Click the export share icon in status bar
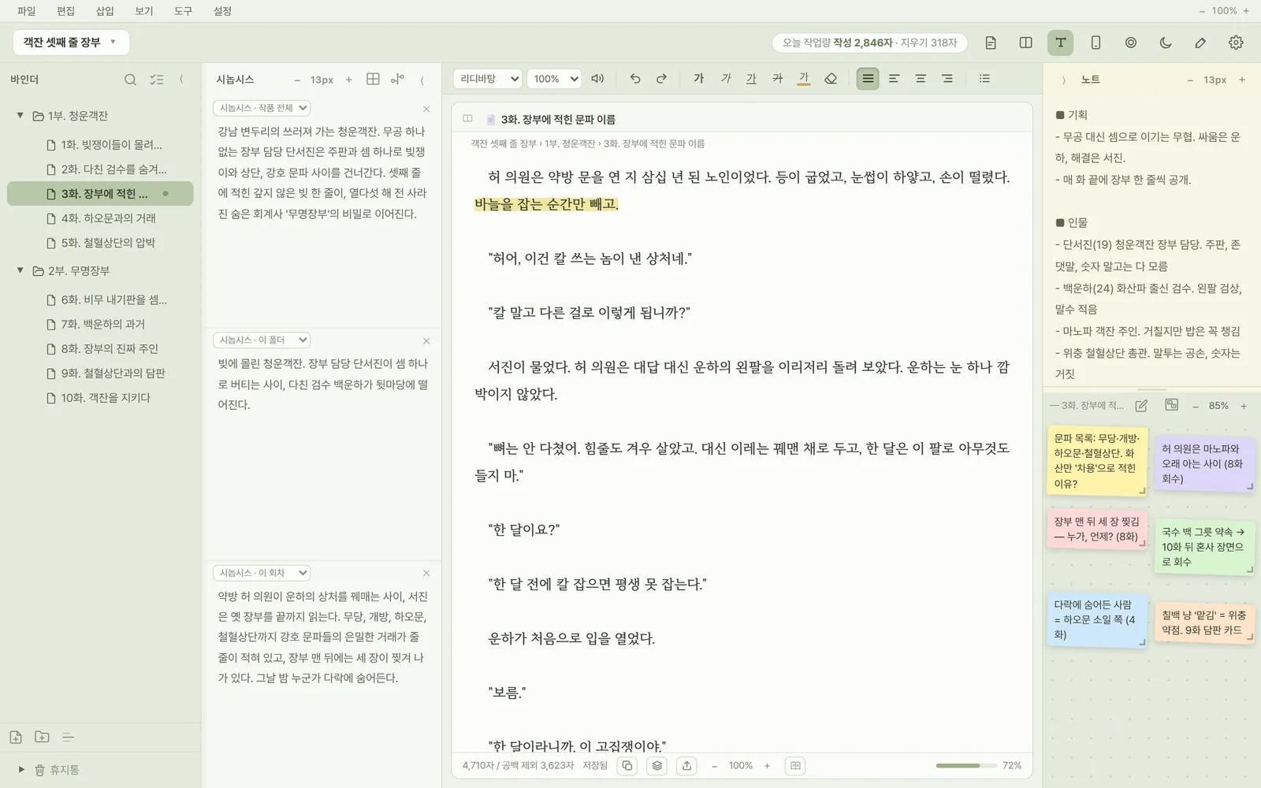1261x788 pixels. pos(687,766)
